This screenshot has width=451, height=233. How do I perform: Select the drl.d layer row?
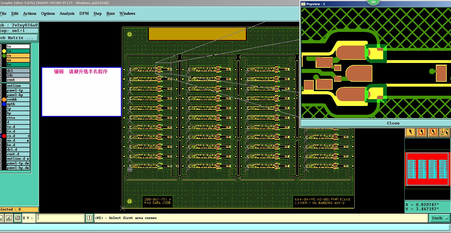(x=18, y=150)
